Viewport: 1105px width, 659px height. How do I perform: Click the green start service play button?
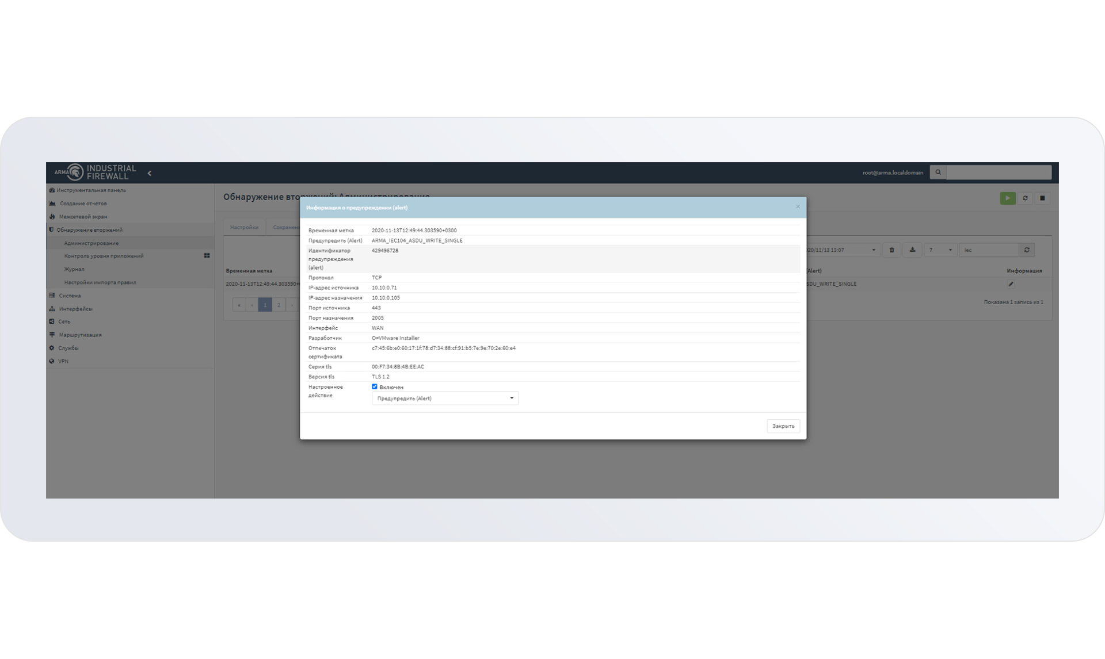1007,198
